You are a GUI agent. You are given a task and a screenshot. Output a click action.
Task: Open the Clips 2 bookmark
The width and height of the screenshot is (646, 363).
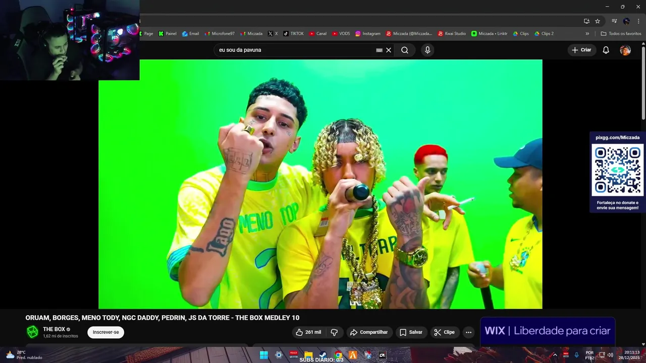(x=544, y=34)
